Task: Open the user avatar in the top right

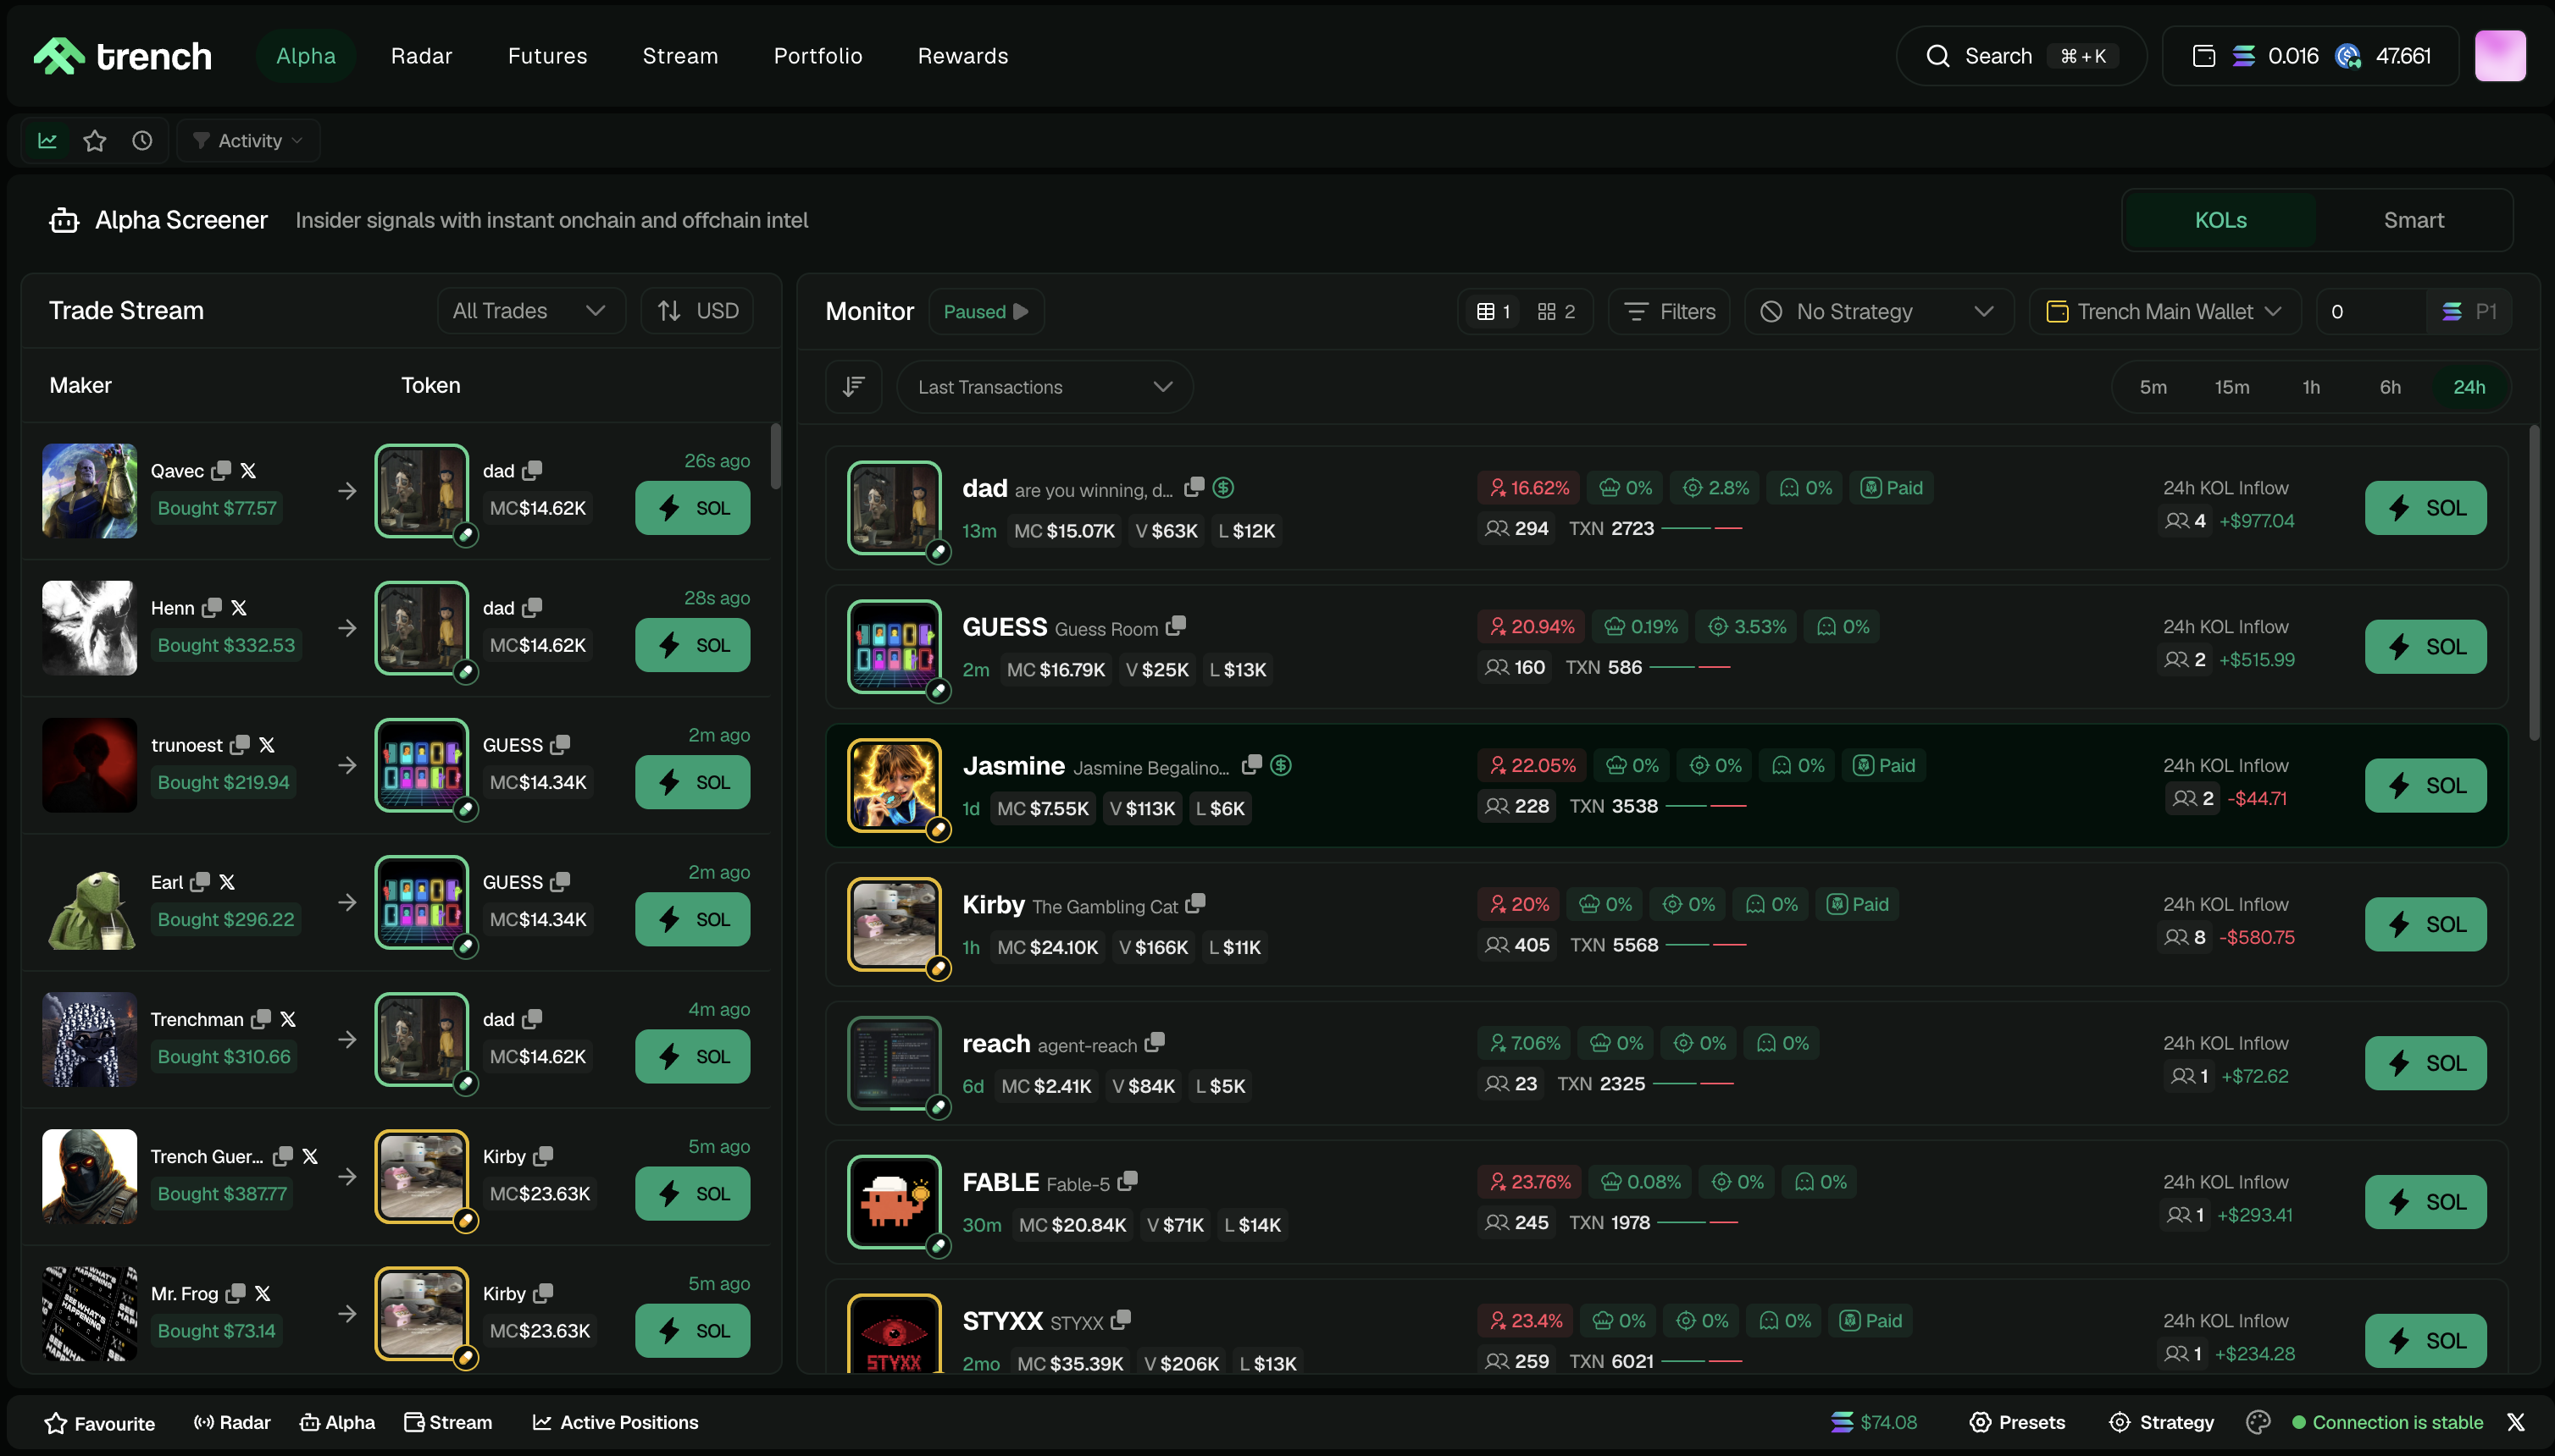Action: click(x=2500, y=56)
